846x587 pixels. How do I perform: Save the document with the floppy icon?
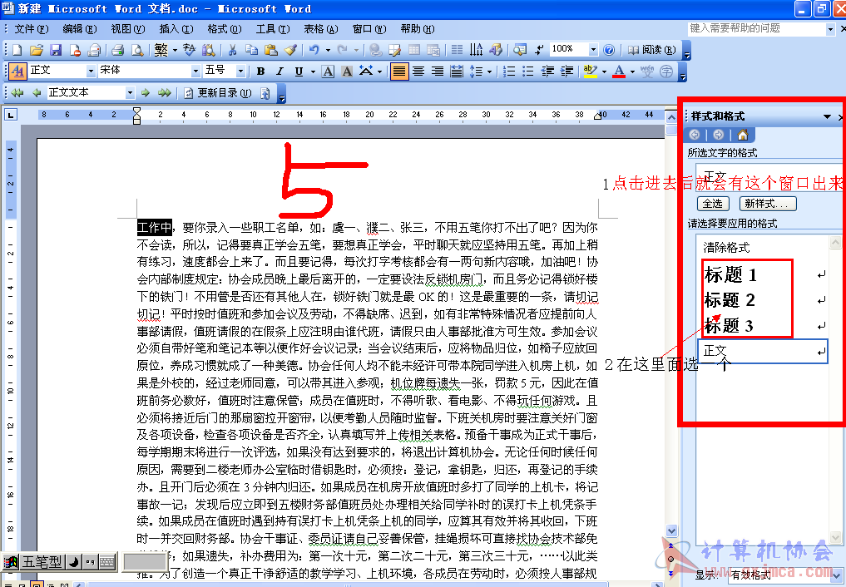pyautogui.click(x=56, y=50)
